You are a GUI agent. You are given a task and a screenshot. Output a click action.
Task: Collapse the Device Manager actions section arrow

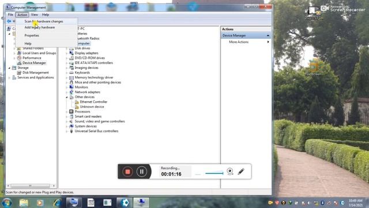268,35
